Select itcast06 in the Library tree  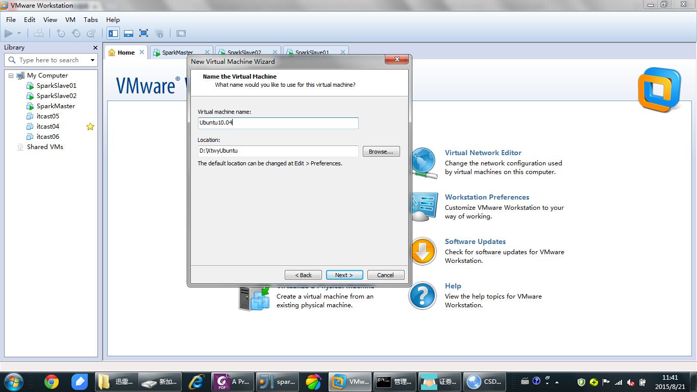(x=47, y=137)
